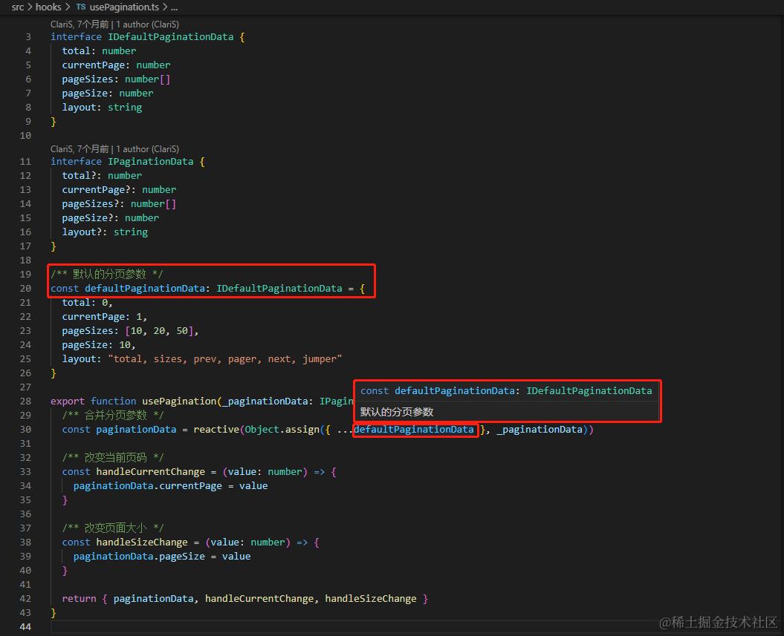Click the 'currentPage: number' line 5

(x=116, y=65)
